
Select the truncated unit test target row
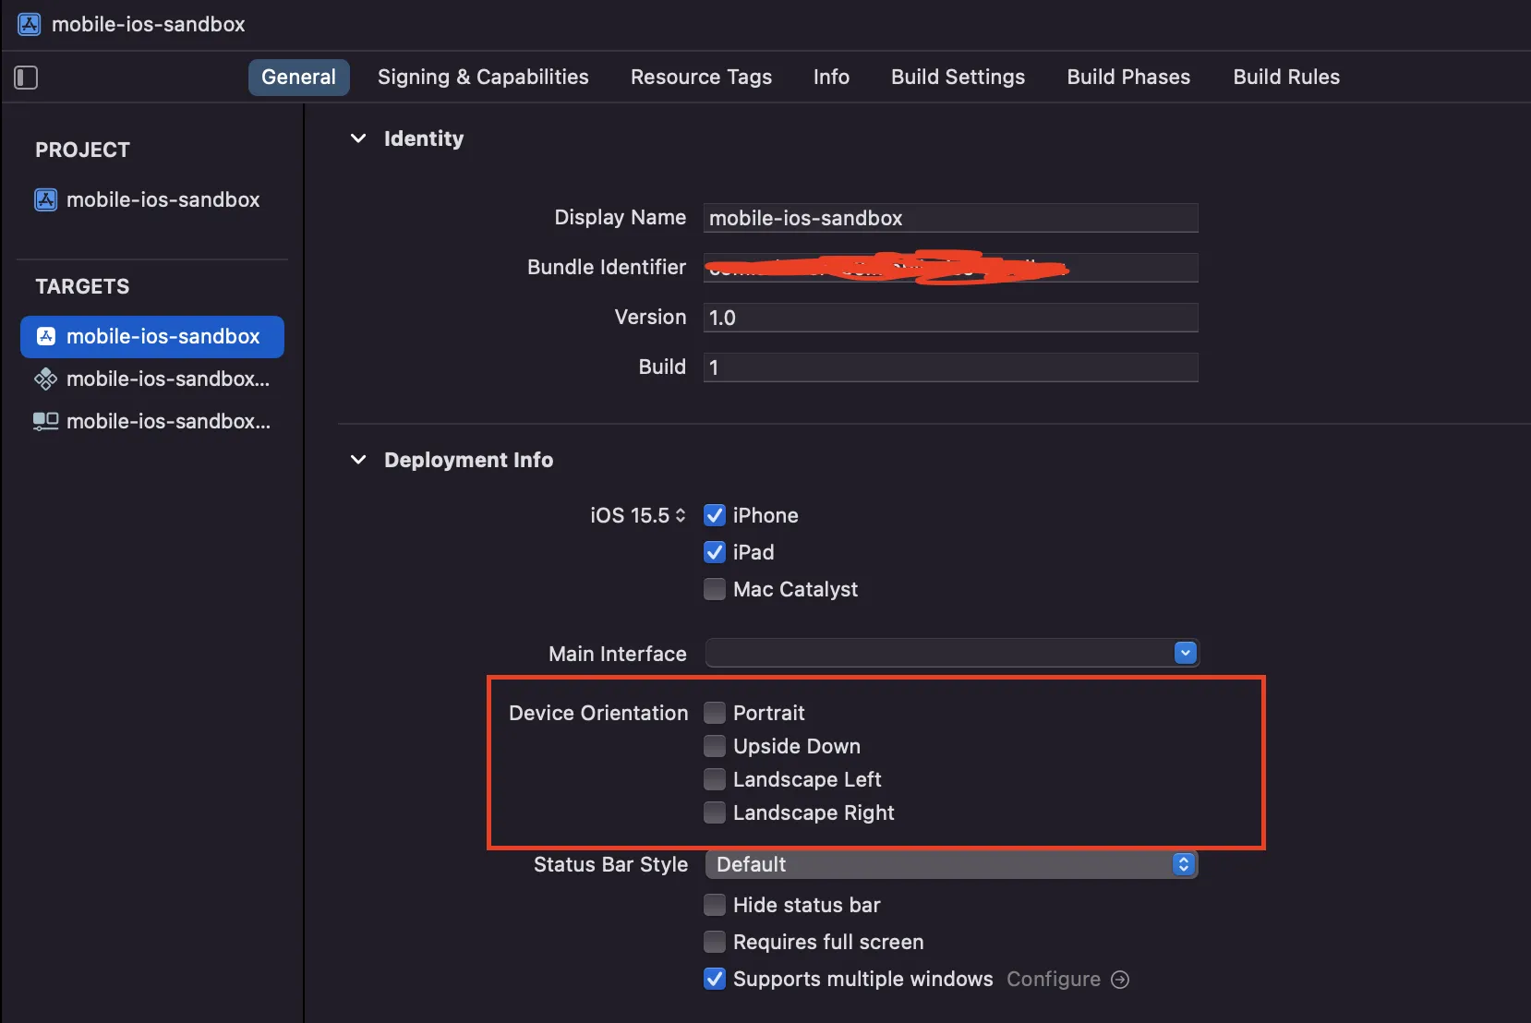click(152, 379)
